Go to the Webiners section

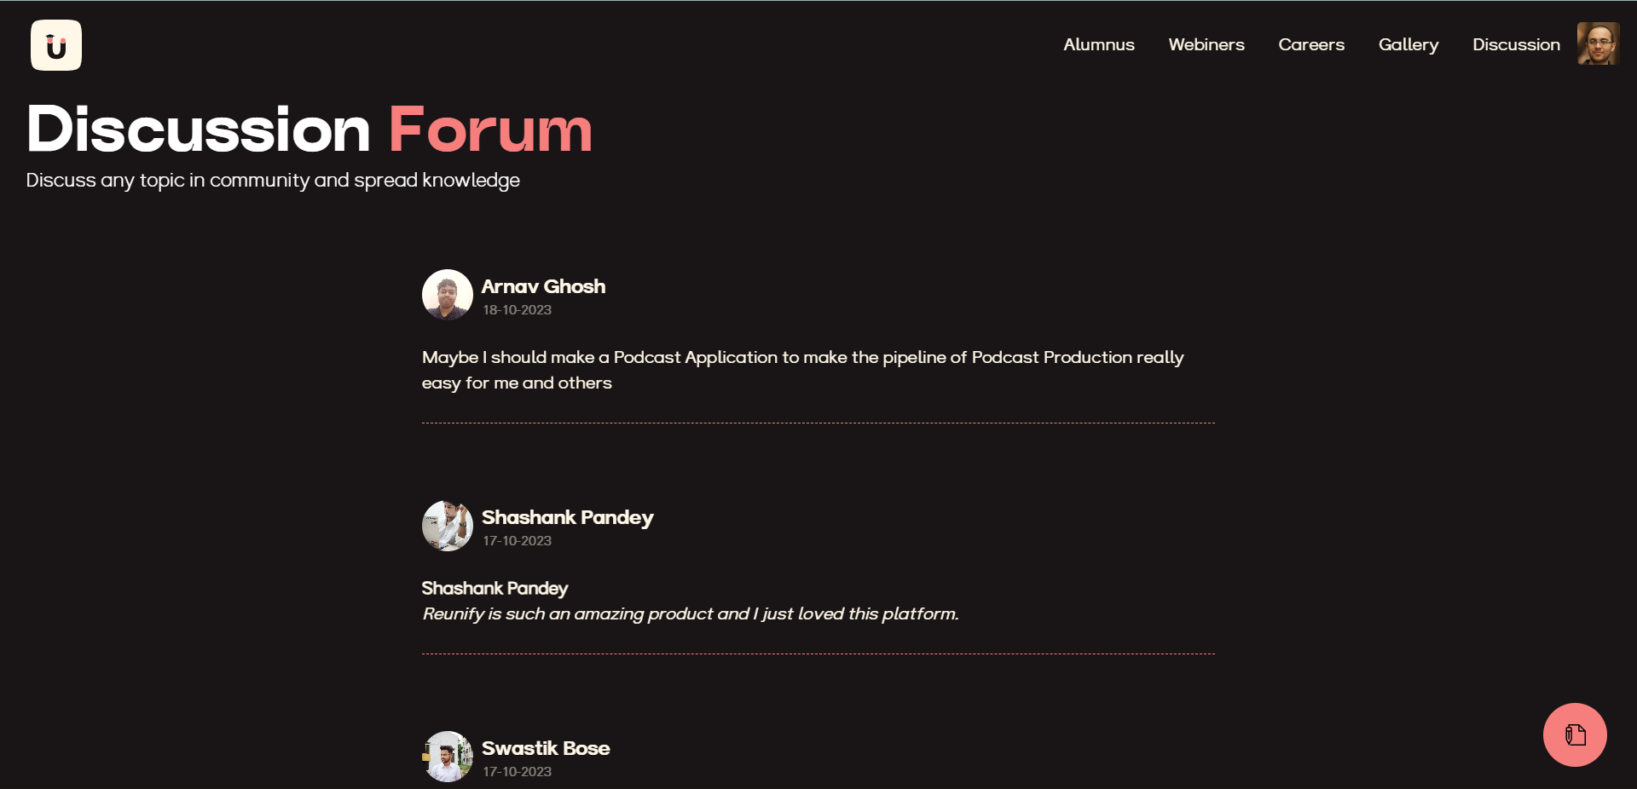click(1206, 44)
